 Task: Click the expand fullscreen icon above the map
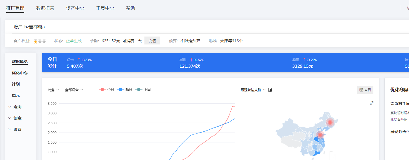(x=372, y=103)
